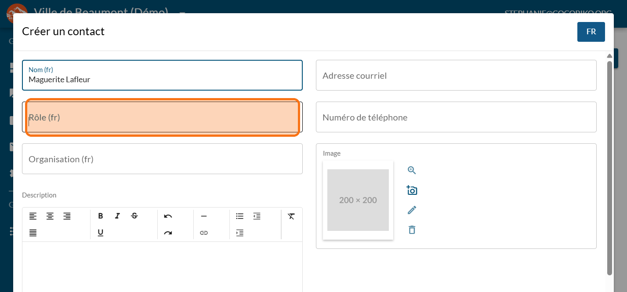Clear text formatting

[291, 216]
